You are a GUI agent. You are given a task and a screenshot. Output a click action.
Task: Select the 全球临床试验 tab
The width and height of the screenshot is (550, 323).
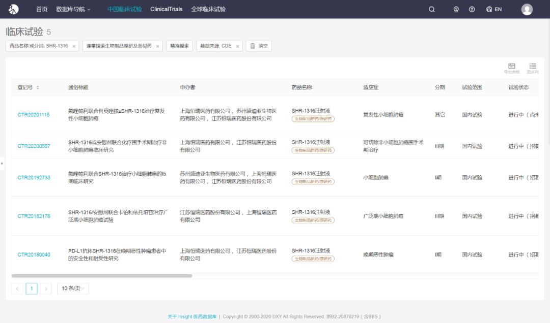coord(208,10)
